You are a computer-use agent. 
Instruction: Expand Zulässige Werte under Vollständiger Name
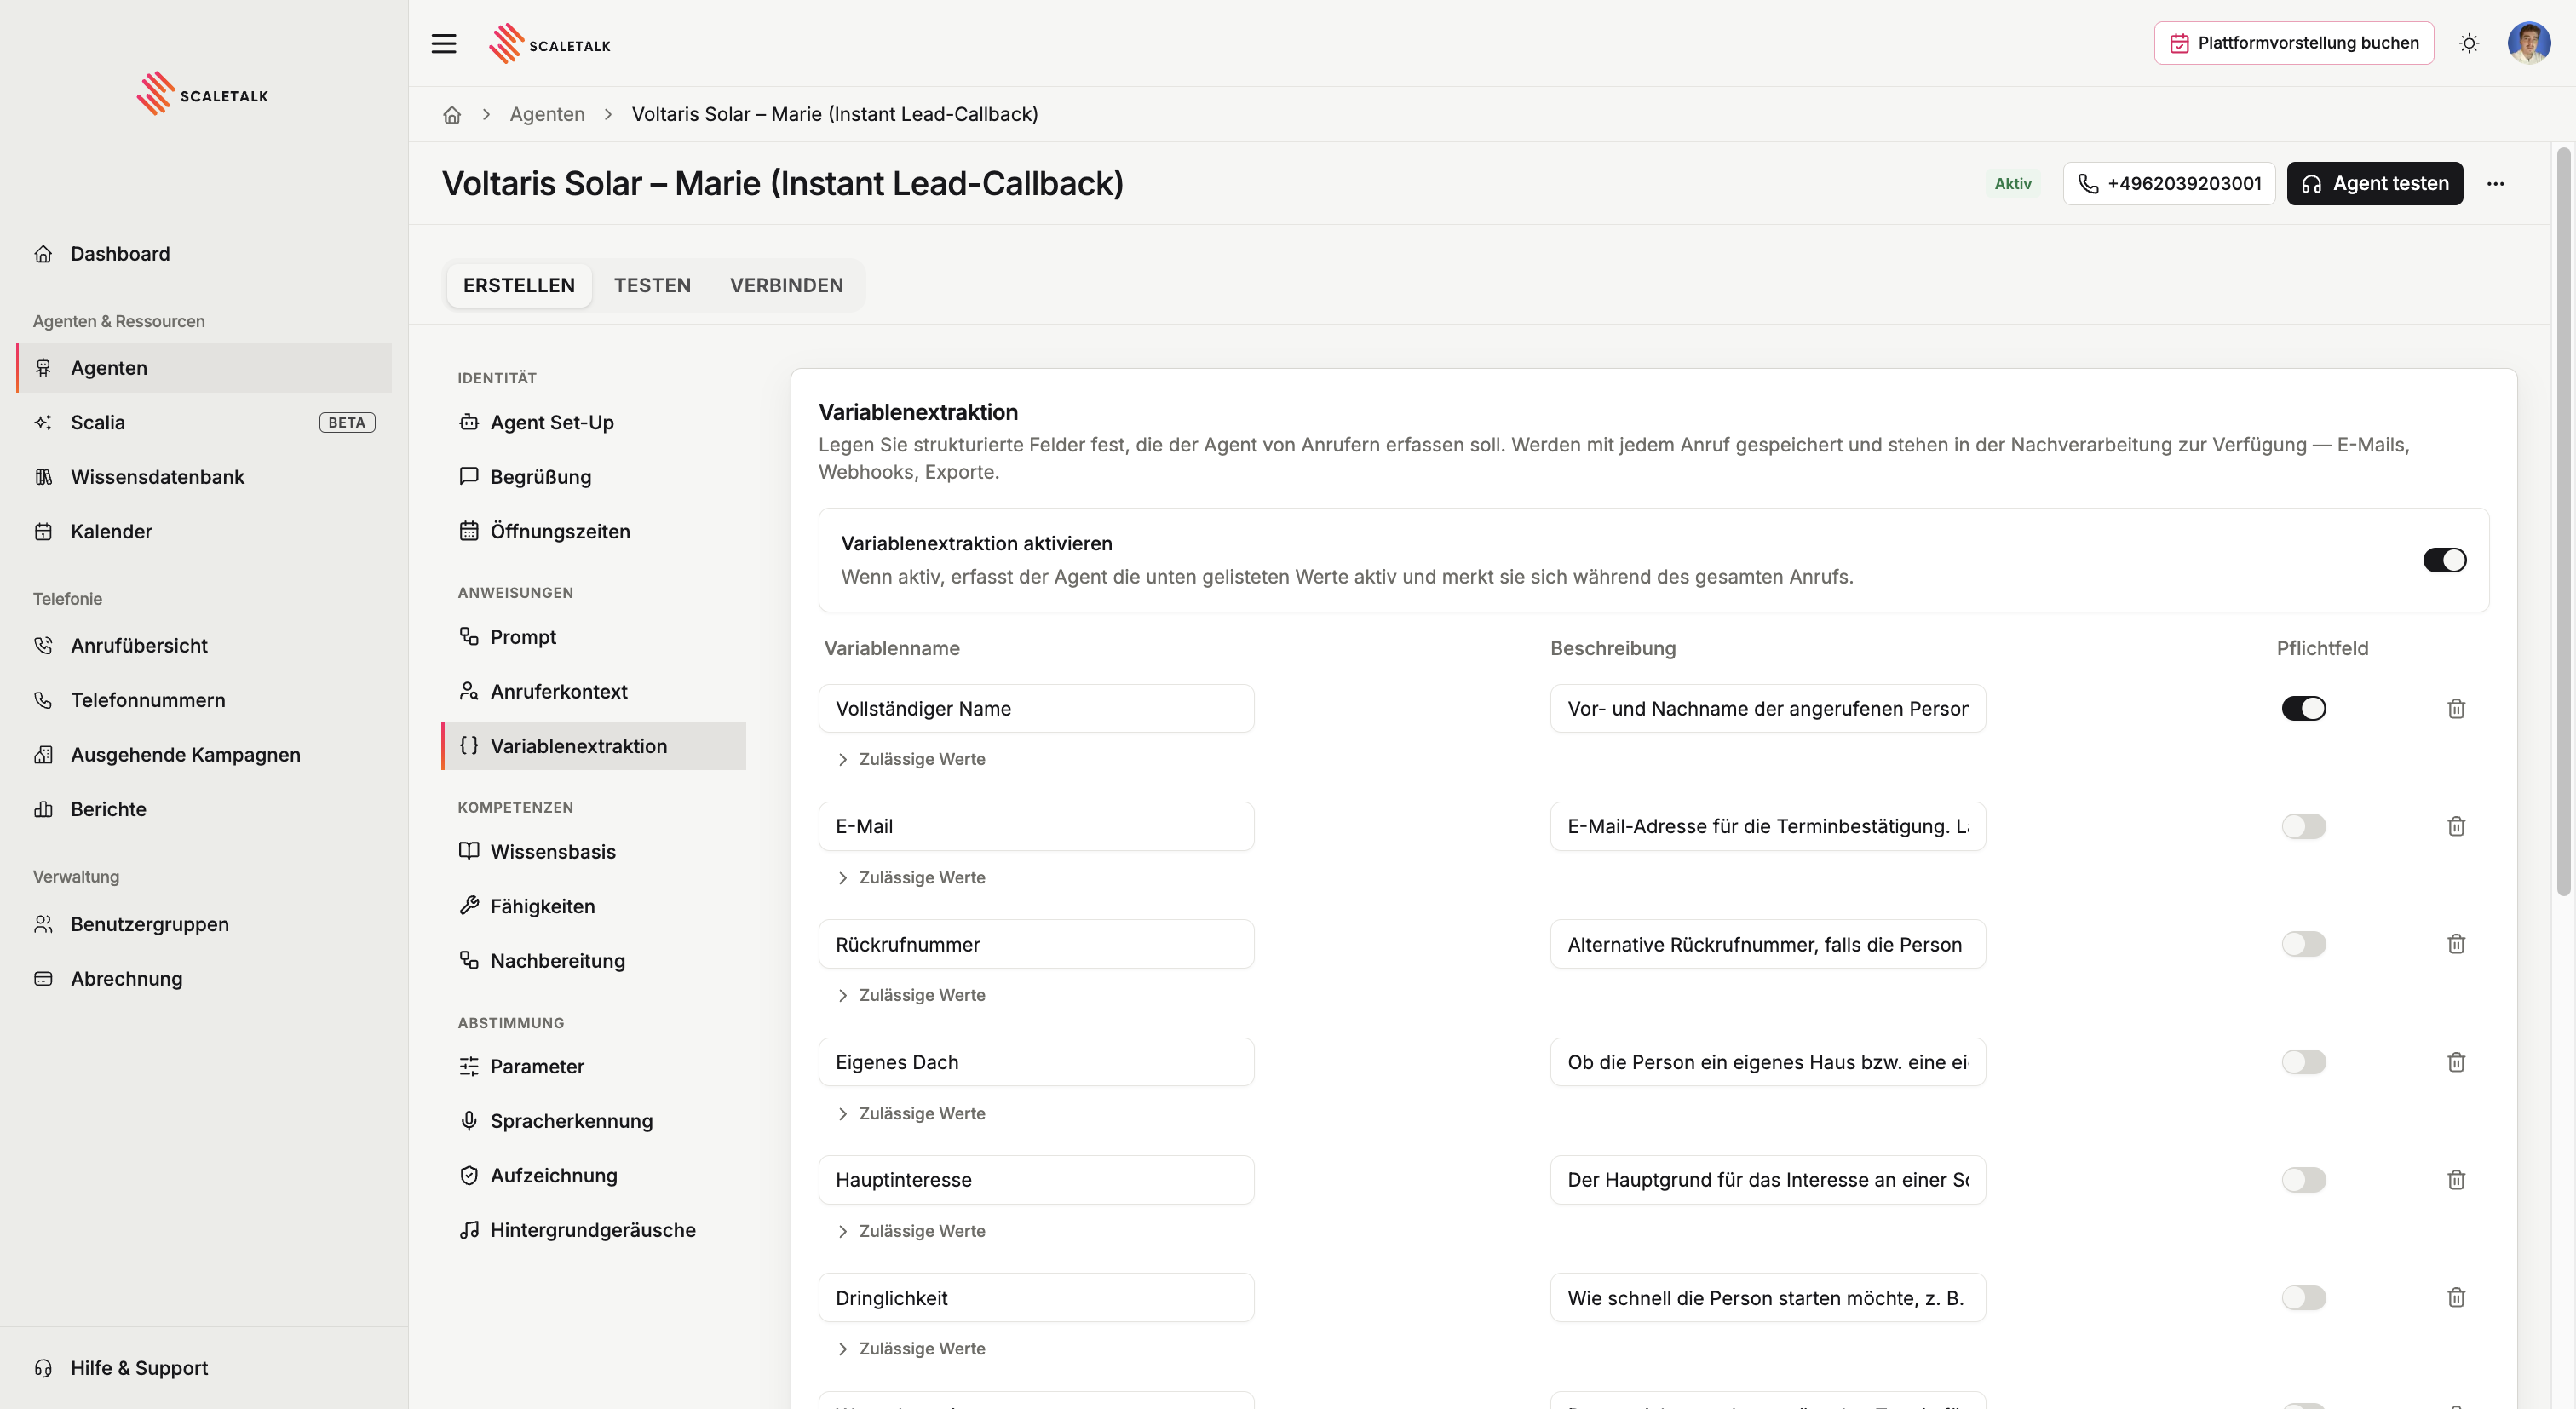(x=911, y=760)
